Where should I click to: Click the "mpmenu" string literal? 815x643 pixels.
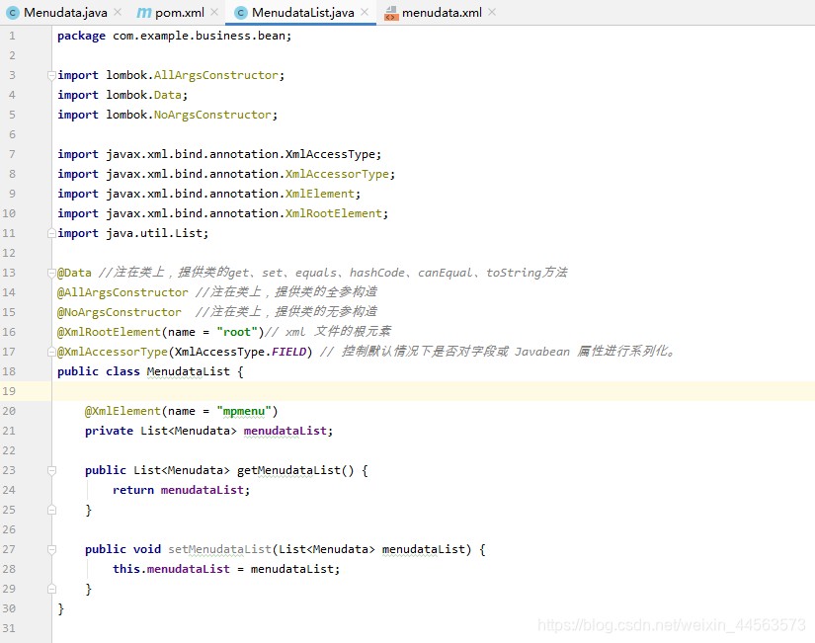pyautogui.click(x=244, y=411)
